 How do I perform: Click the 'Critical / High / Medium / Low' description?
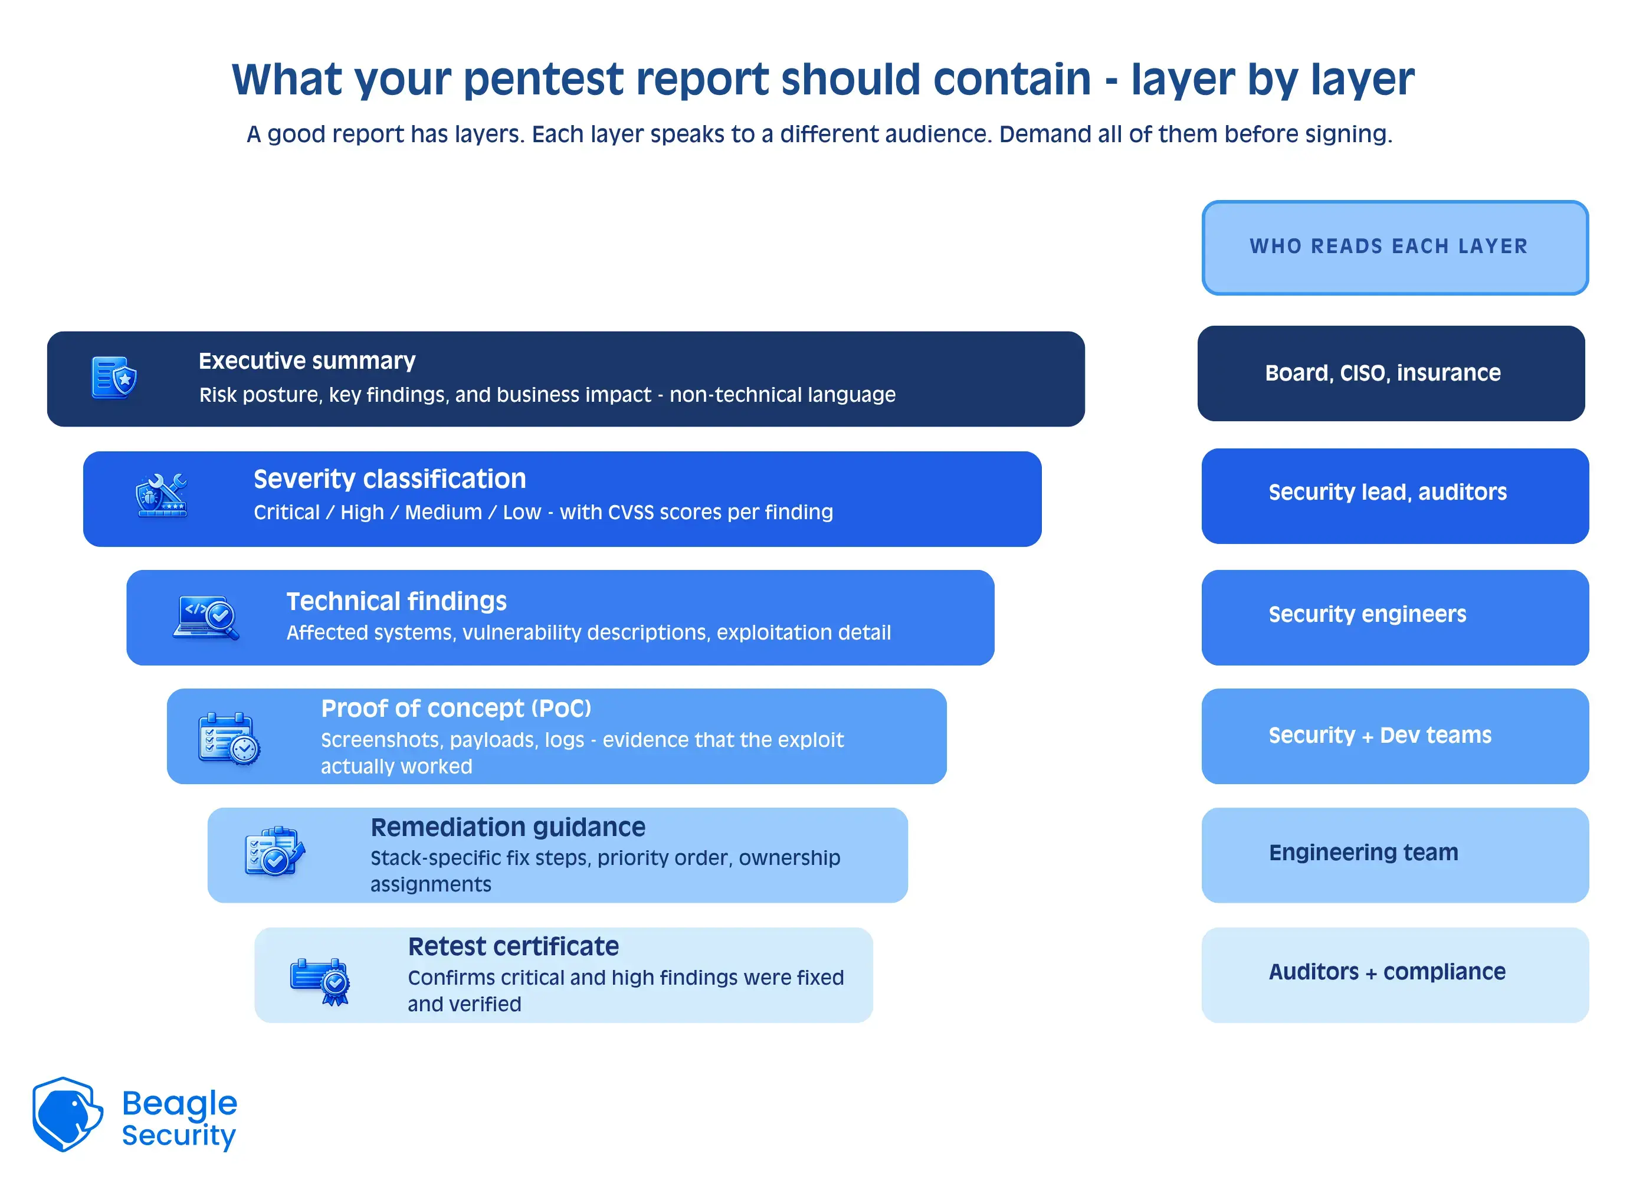(543, 512)
